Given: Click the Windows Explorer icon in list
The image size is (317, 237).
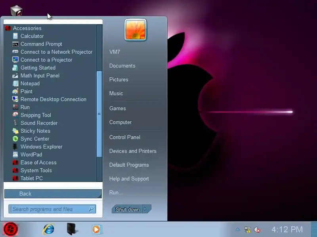Looking at the screenshot, I should click(15, 147).
